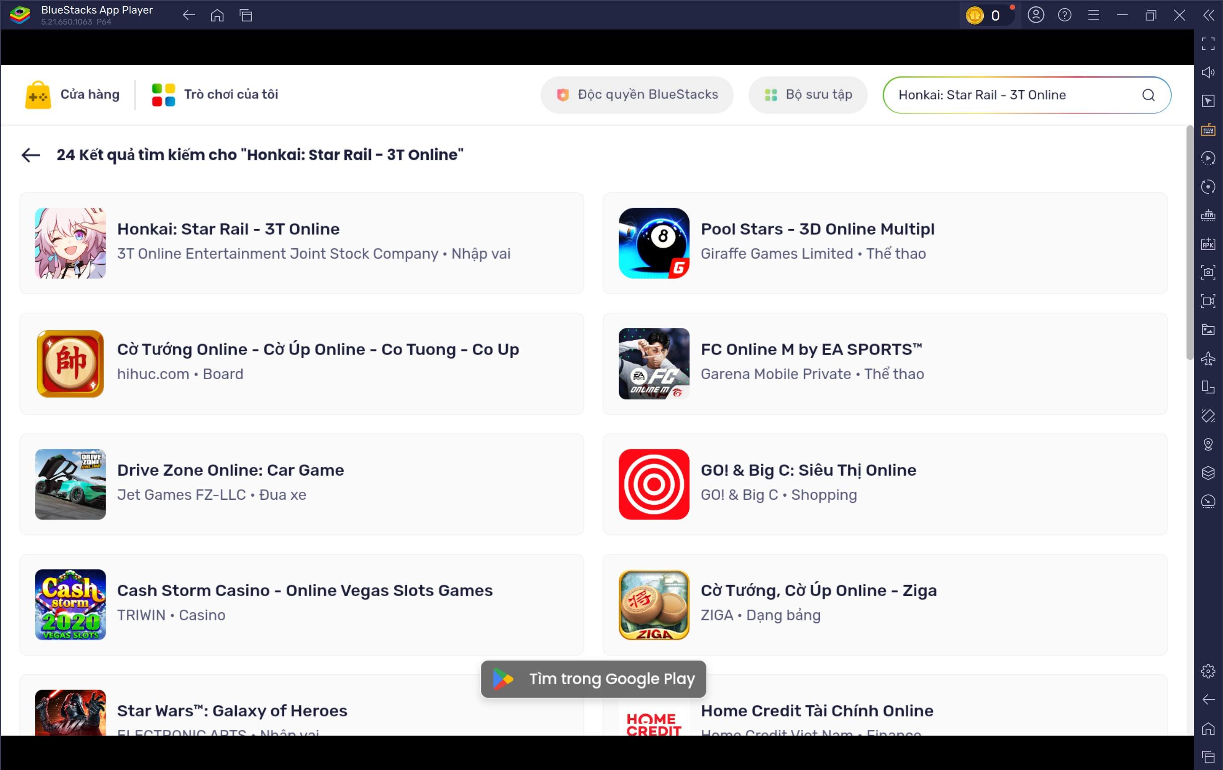
Task: Click the FC Online M game thumbnail
Action: pyautogui.click(x=654, y=364)
